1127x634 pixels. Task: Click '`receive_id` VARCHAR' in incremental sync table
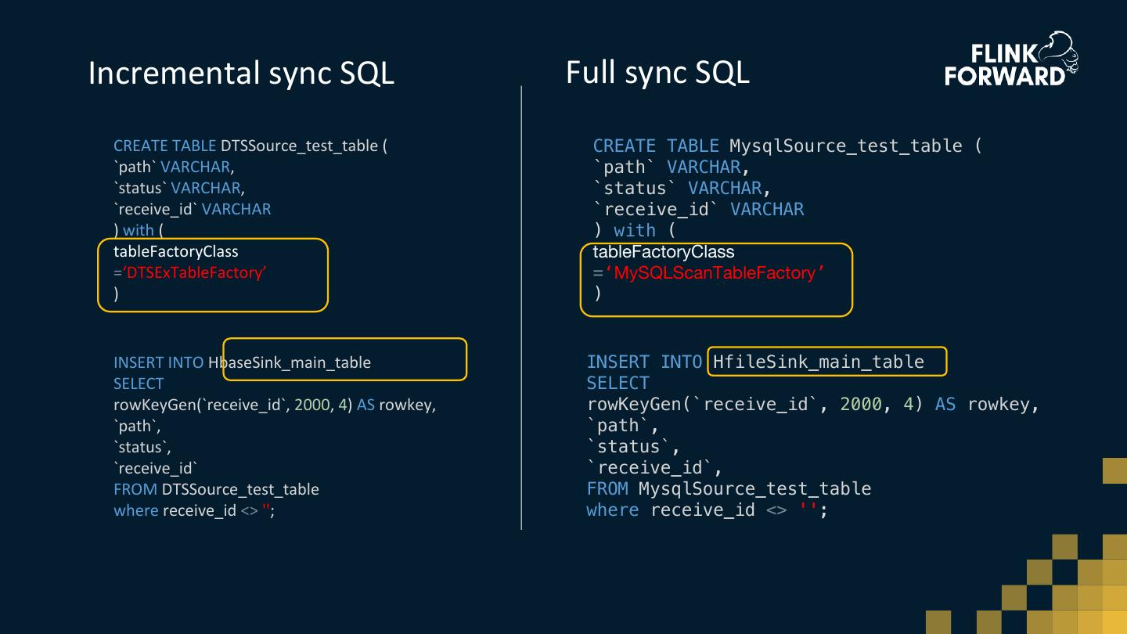coord(193,209)
